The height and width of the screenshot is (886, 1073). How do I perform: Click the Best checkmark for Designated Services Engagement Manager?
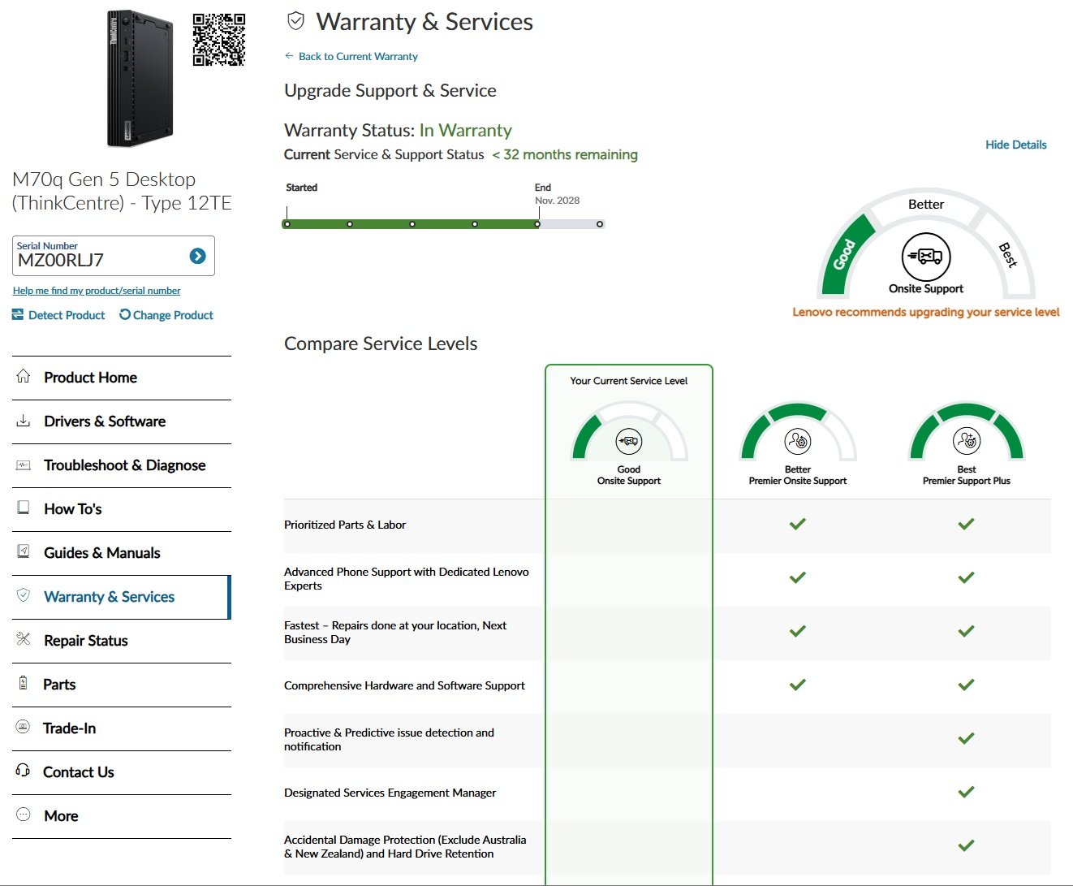tap(966, 792)
